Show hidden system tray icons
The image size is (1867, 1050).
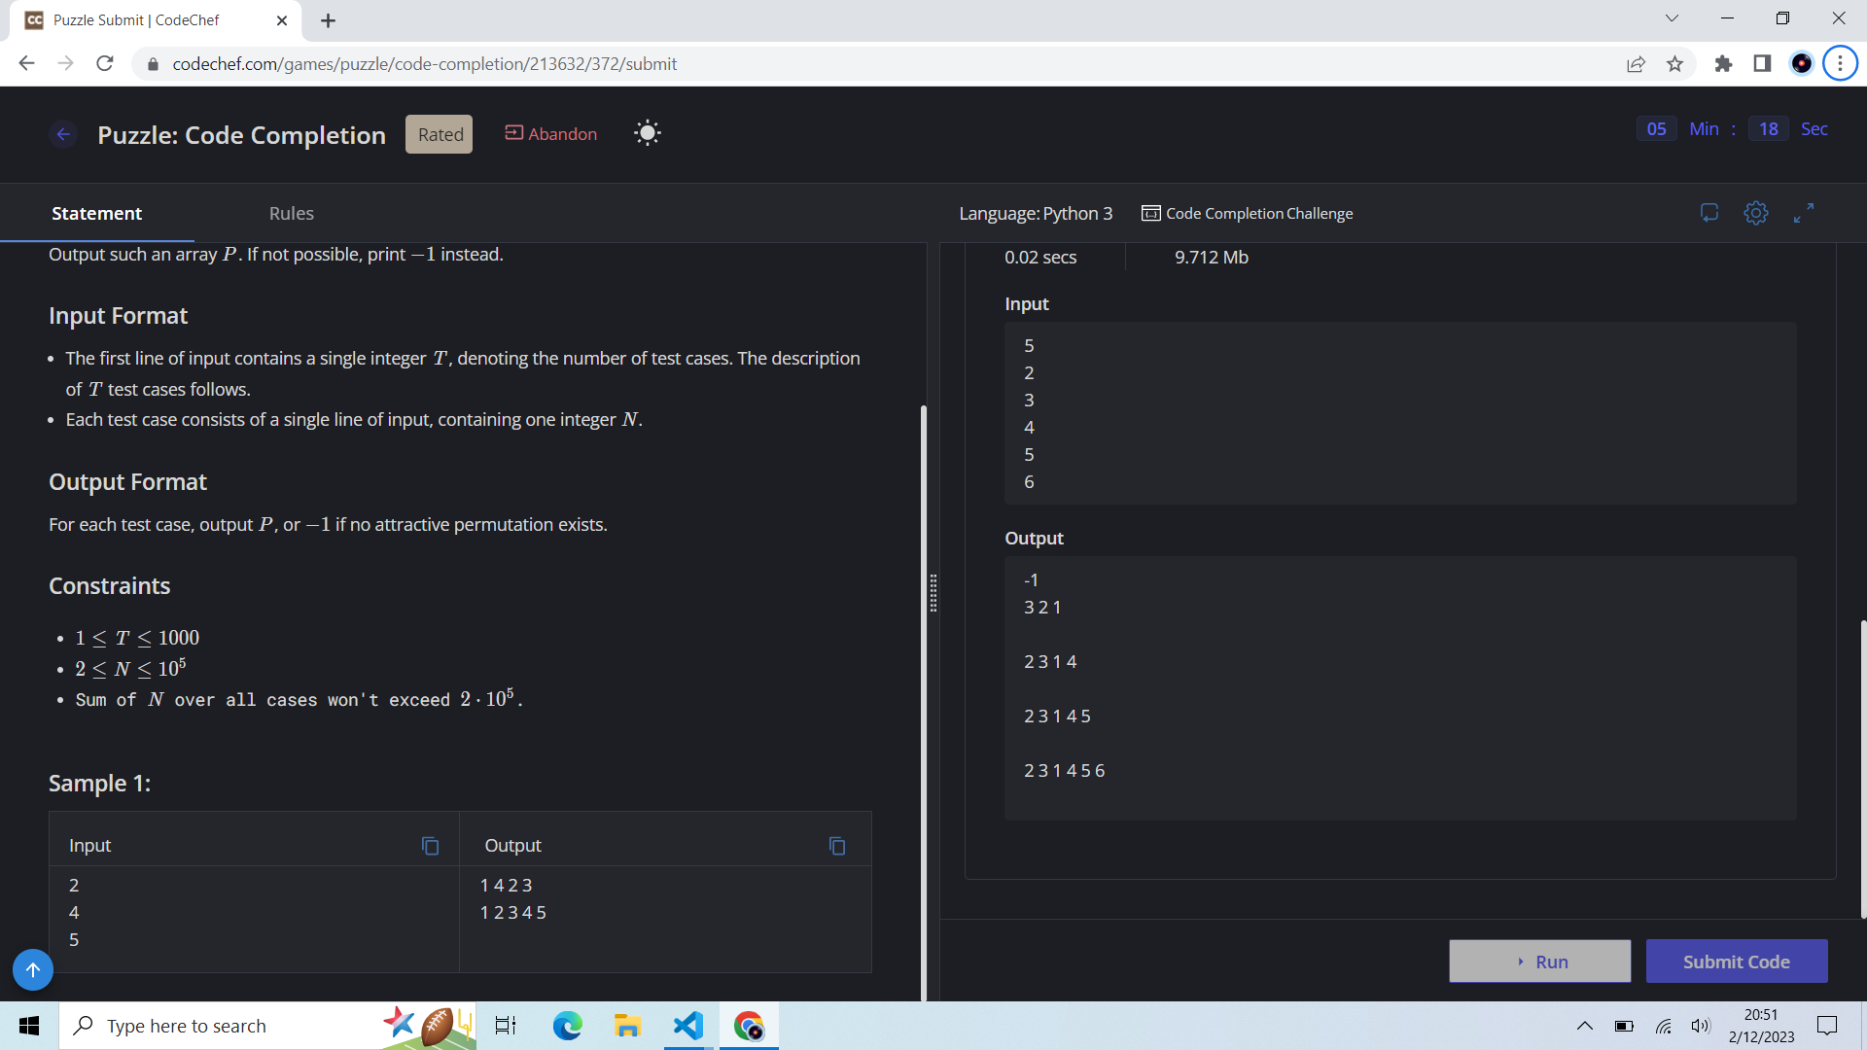click(x=1584, y=1026)
